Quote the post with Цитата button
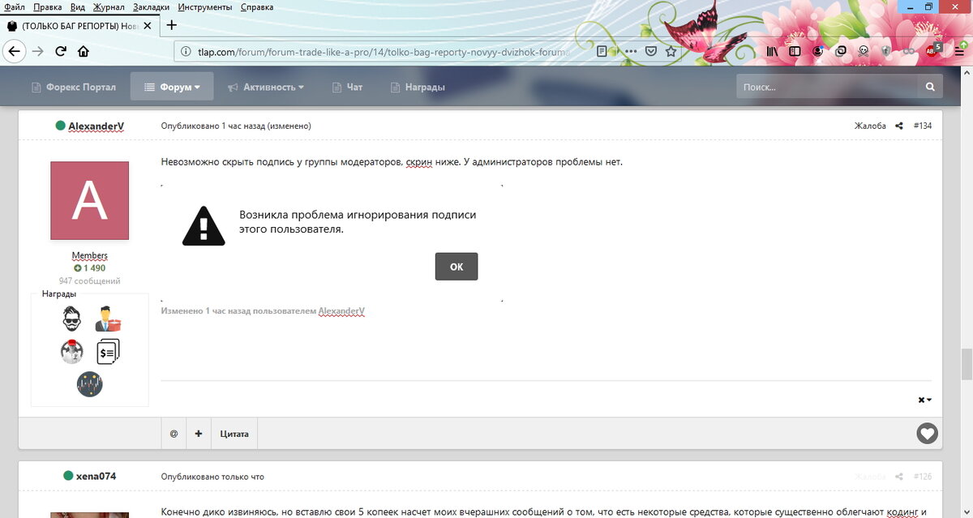The image size is (973, 518). pos(234,434)
